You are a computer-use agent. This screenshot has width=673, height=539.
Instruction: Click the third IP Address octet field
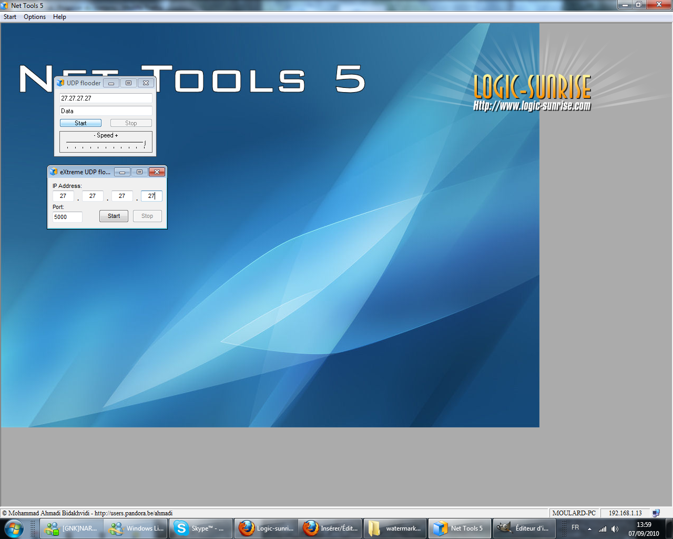(122, 196)
